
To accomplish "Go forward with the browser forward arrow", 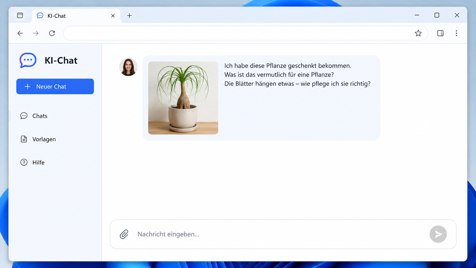I will click(x=36, y=33).
